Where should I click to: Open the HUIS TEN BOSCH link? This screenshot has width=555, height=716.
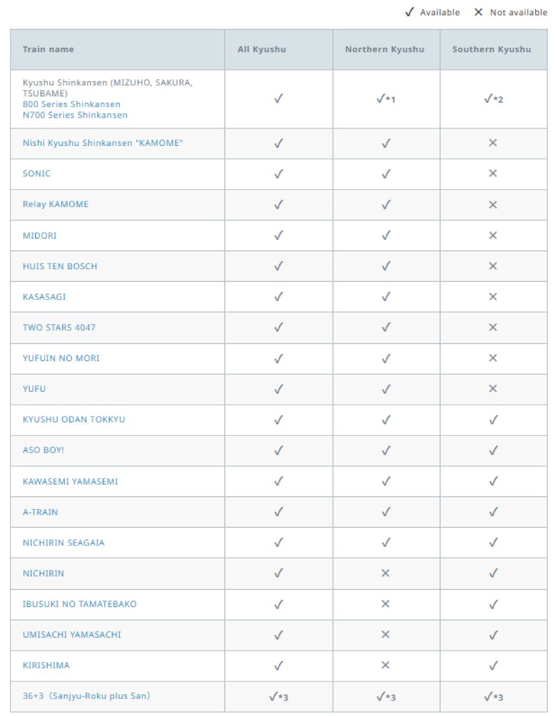pos(60,266)
